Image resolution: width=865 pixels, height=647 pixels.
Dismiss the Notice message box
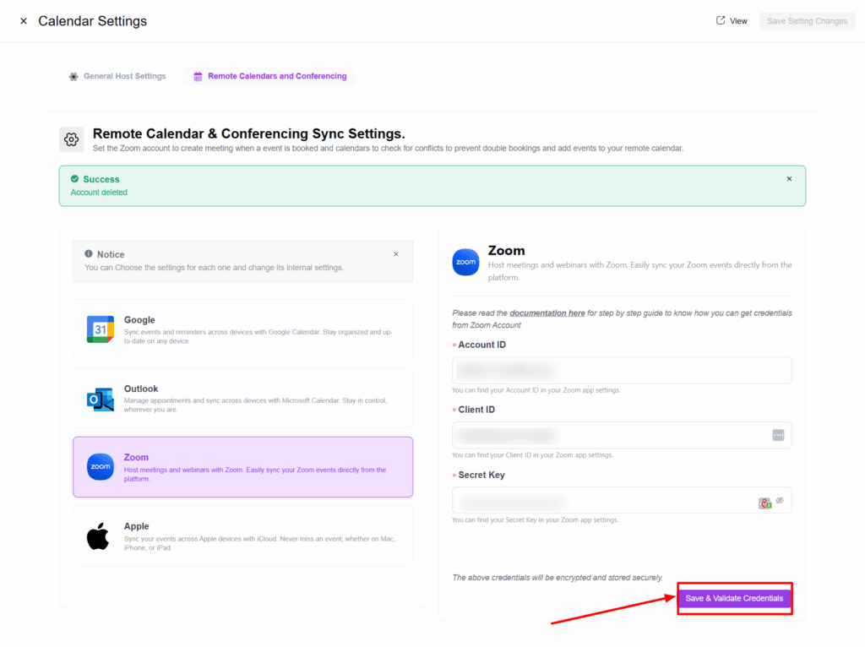point(396,254)
